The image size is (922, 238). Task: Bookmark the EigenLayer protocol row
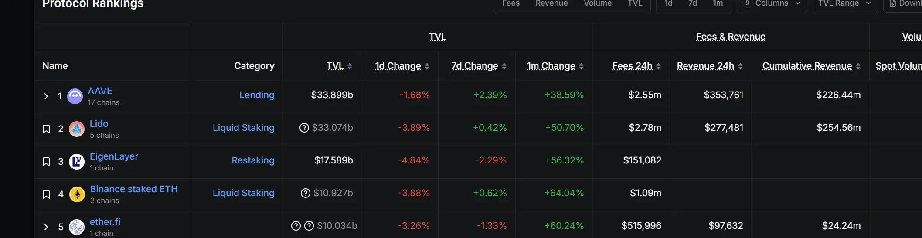[46, 162]
